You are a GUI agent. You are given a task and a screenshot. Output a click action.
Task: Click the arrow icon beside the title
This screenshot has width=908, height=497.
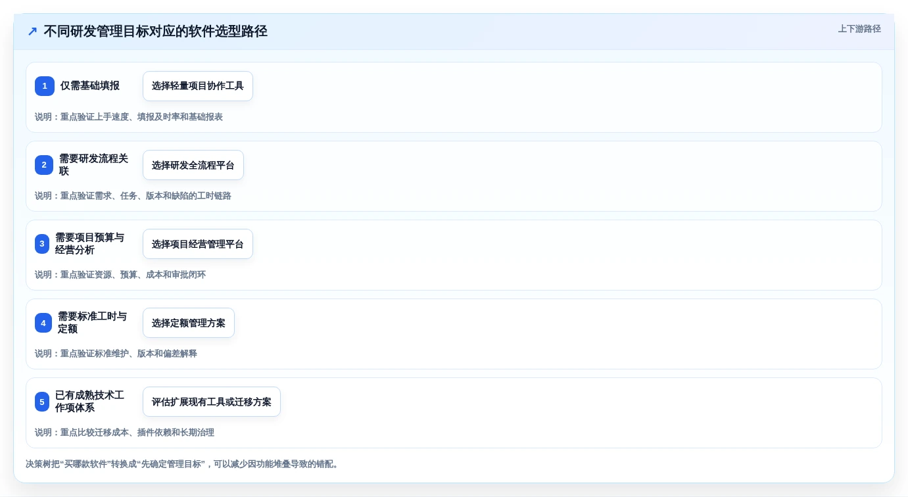coord(32,32)
